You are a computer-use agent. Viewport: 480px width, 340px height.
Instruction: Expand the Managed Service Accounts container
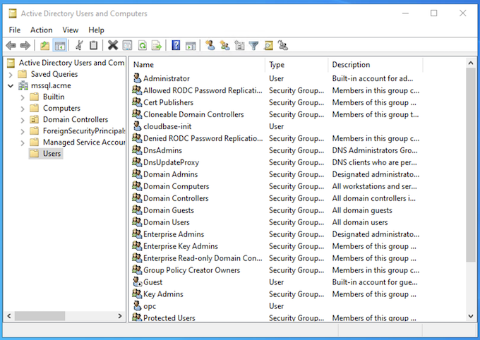tap(23, 143)
